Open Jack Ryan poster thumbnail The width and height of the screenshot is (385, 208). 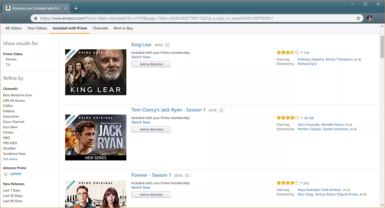point(96,137)
